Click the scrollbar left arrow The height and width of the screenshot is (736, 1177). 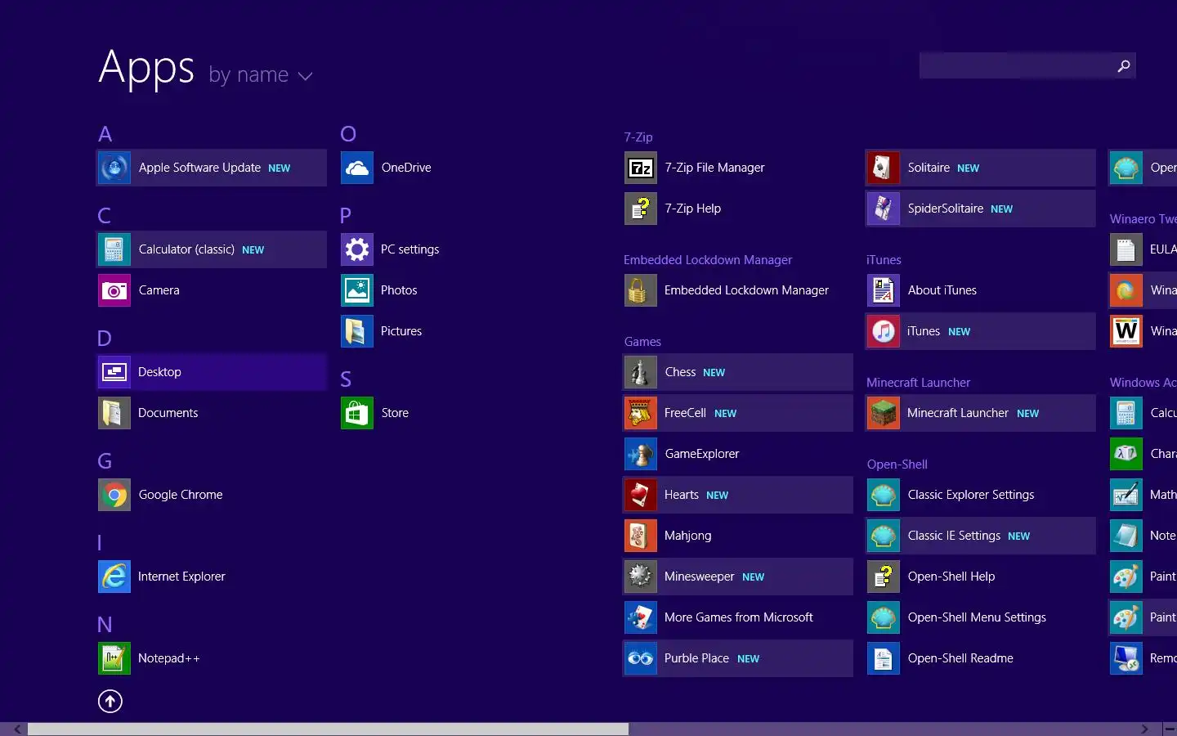tap(16, 729)
